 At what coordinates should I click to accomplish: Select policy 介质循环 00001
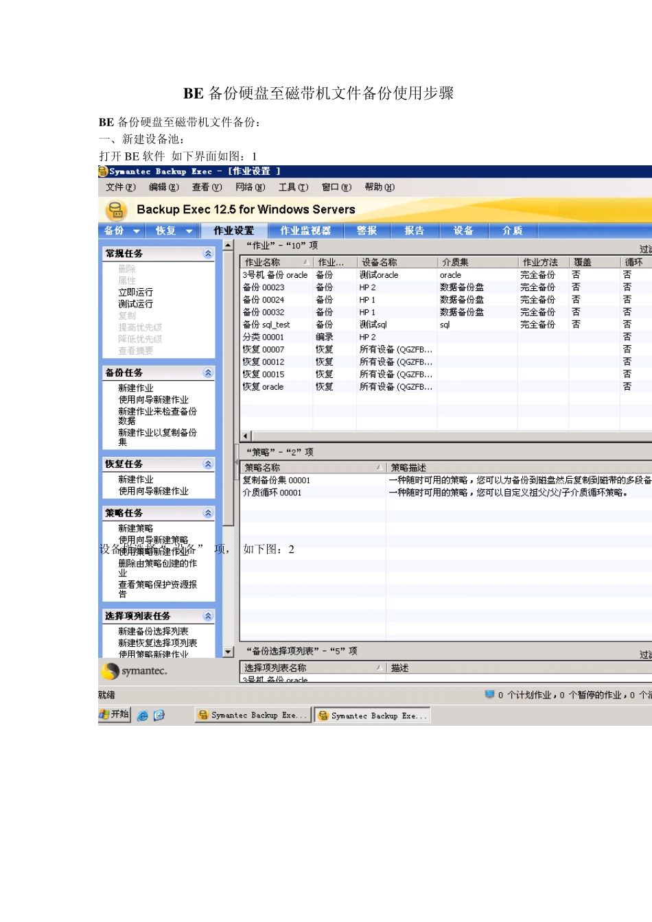coord(446,493)
